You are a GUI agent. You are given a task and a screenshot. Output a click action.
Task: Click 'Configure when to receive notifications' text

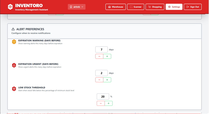coord(31,33)
